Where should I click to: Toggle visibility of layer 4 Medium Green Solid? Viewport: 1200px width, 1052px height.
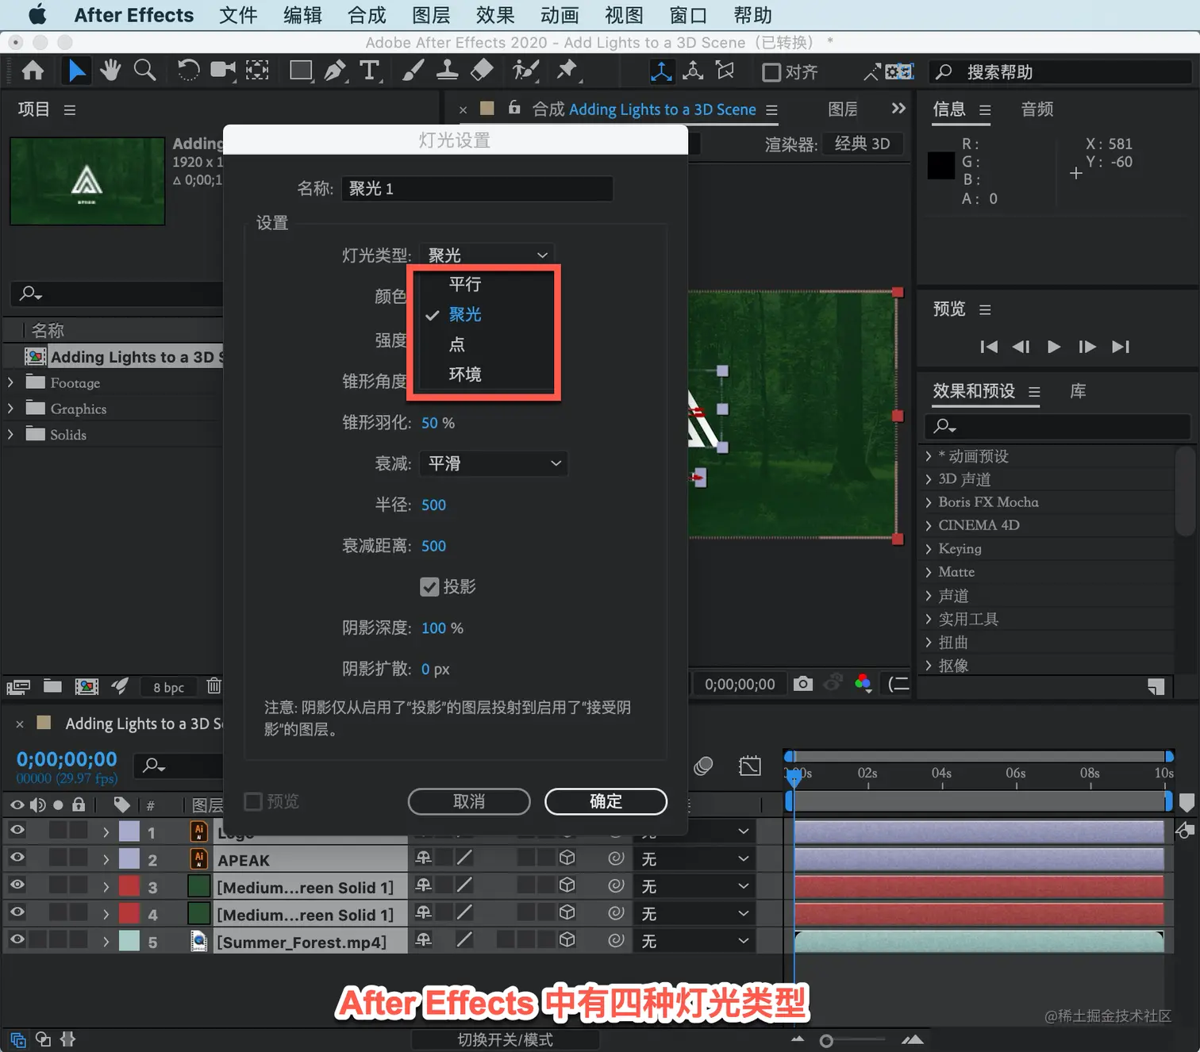click(x=17, y=912)
